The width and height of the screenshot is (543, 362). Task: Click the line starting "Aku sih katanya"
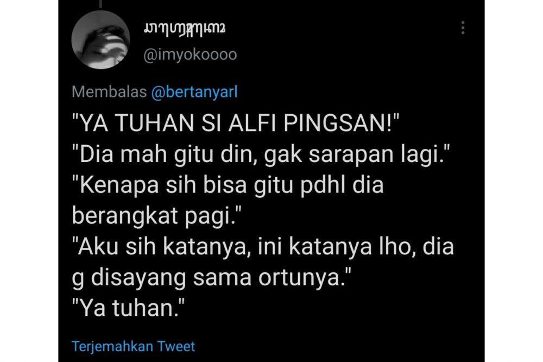(263, 247)
